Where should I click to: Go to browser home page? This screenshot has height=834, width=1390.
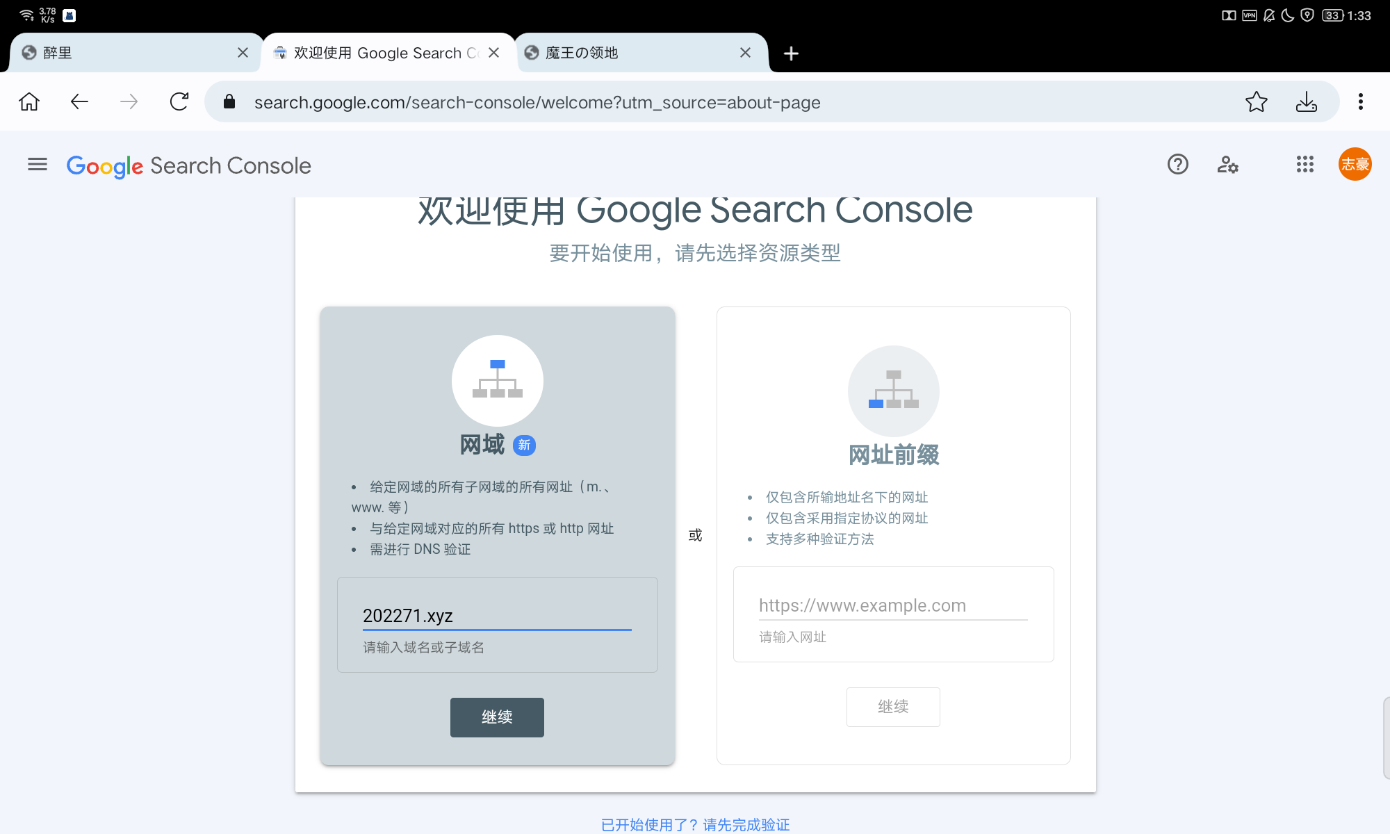[29, 102]
